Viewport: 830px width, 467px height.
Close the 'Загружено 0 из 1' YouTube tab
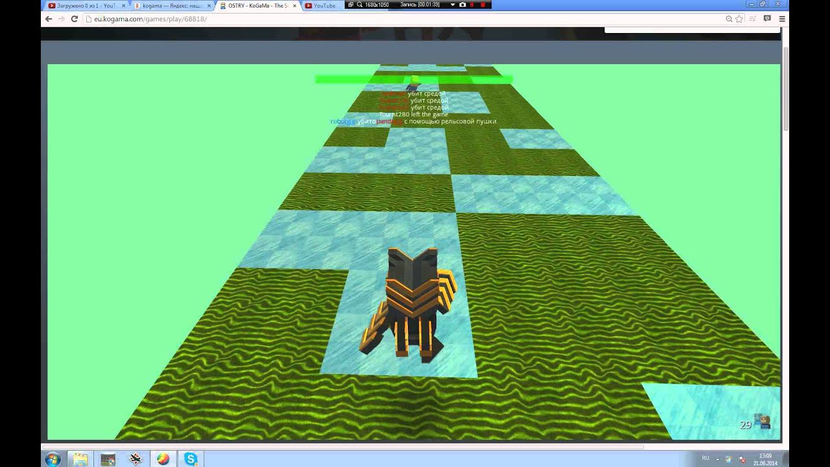pyautogui.click(x=124, y=5)
